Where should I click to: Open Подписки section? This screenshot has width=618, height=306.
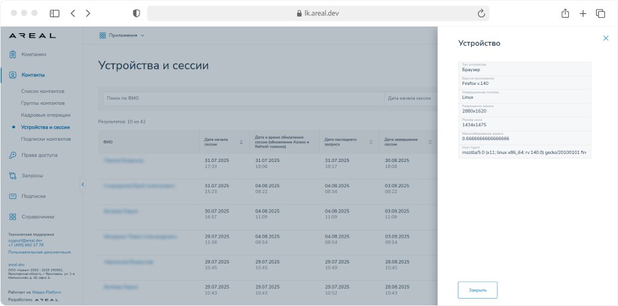33,196
